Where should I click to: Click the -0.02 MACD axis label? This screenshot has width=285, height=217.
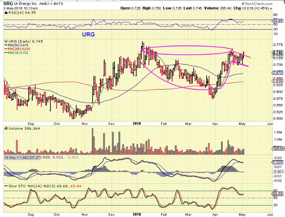(277, 180)
